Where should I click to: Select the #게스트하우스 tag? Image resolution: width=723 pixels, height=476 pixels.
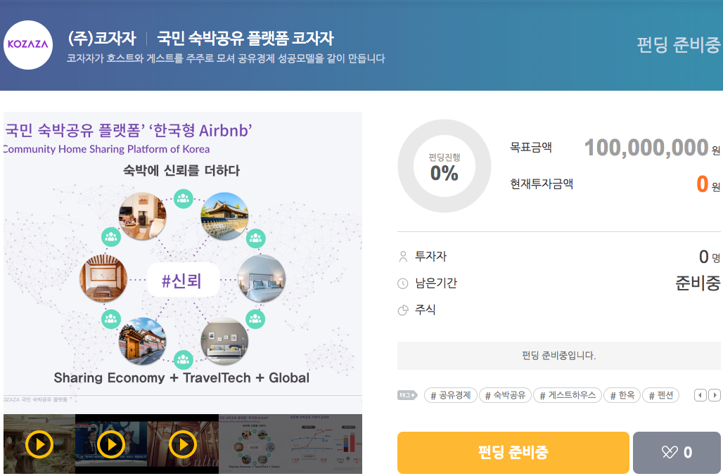pos(568,395)
